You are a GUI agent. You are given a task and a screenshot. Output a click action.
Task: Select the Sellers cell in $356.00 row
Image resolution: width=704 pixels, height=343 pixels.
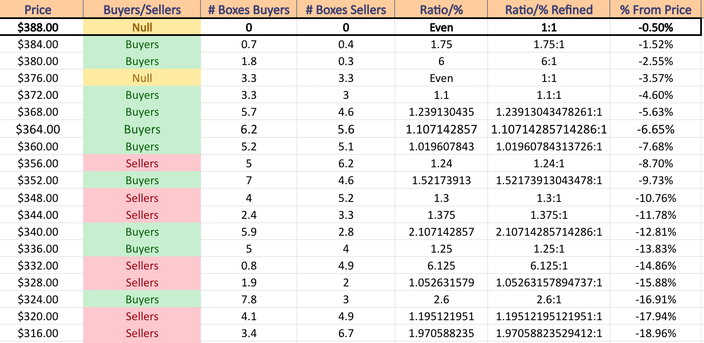[x=142, y=163]
